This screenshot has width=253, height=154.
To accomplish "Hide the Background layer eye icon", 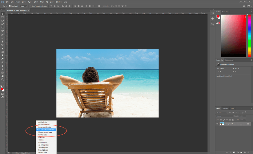I will [217, 124].
